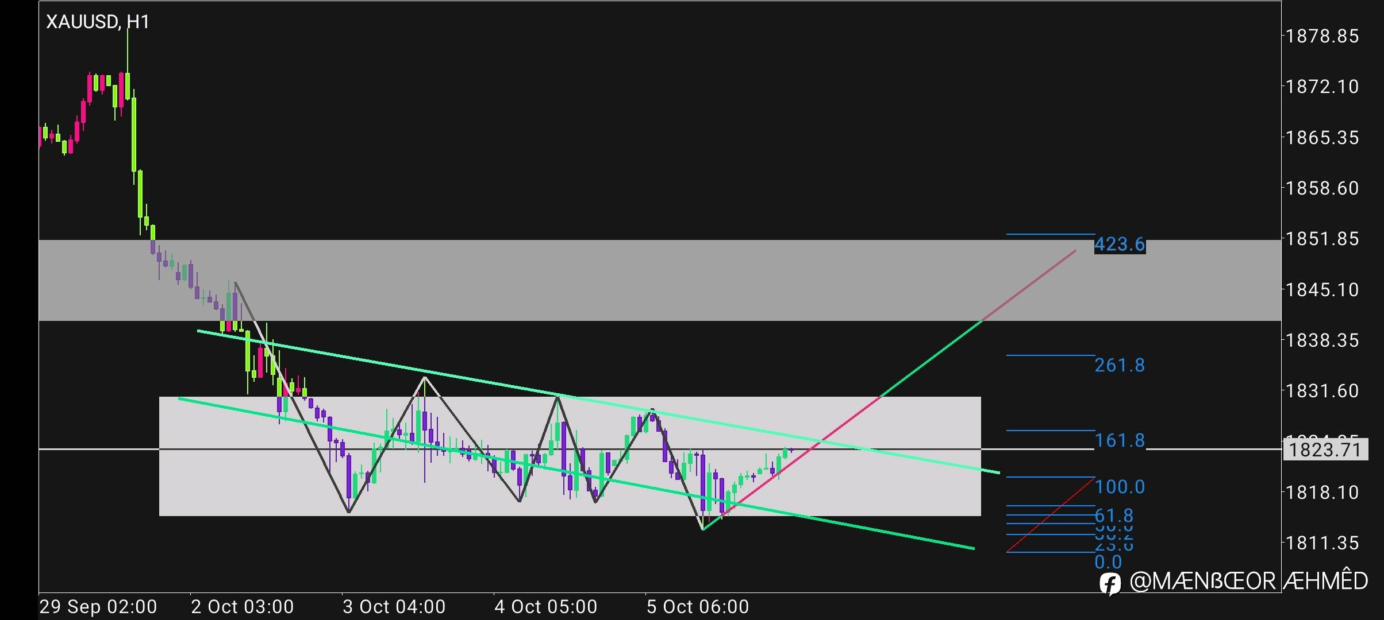The height and width of the screenshot is (620, 1384).
Task: Click the 1838.35 price scale label
Action: pos(1322,340)
